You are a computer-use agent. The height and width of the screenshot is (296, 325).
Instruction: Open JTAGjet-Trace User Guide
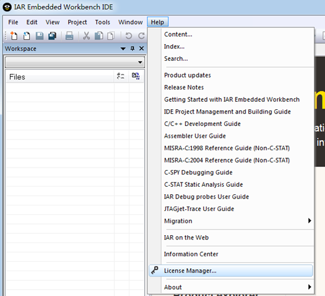[x=231, y=209]
